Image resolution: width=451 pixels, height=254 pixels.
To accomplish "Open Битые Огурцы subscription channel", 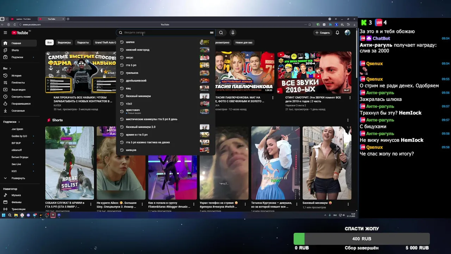I will (x=19, y=157).
